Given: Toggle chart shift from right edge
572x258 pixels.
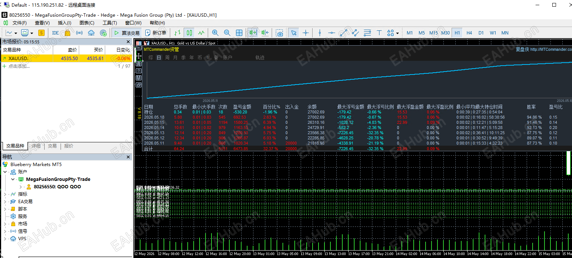Looking at the screenshot, I should 265,33.
